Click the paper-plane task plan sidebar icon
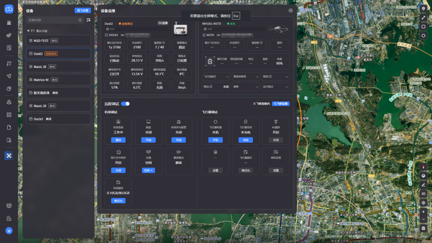432x243 pixels. [x=9, y=76]
